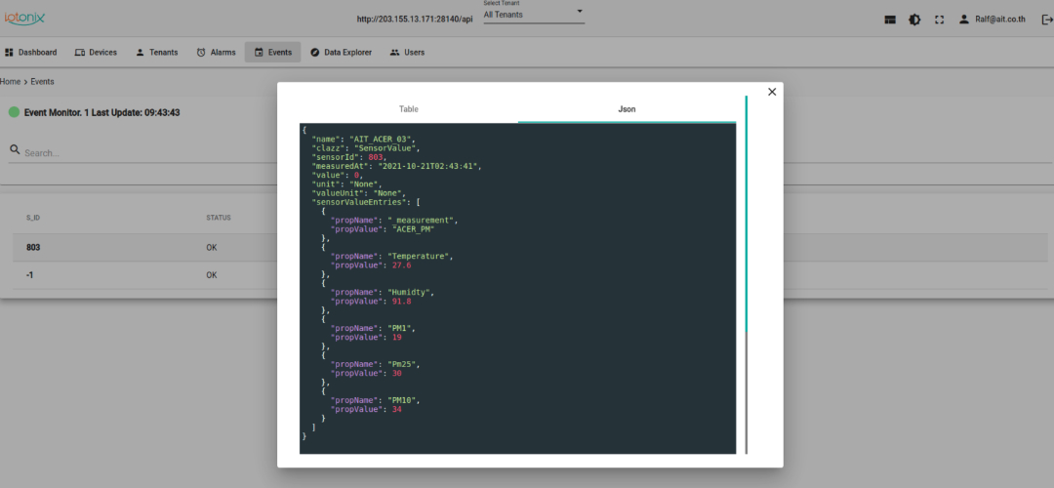Open the Alarms section
The image size is (1054, 488).
pos(216,53)
